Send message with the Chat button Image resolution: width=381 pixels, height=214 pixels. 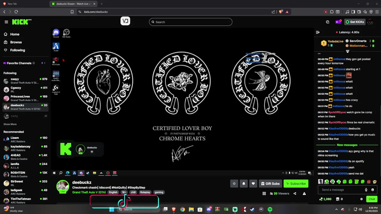tap(372, 199)
